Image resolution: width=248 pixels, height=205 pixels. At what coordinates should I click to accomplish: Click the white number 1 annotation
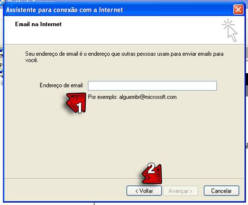tap(80, 107)
